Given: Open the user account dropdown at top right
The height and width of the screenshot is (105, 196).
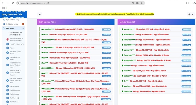Looking at the screenshot, I should click(191, 15).
